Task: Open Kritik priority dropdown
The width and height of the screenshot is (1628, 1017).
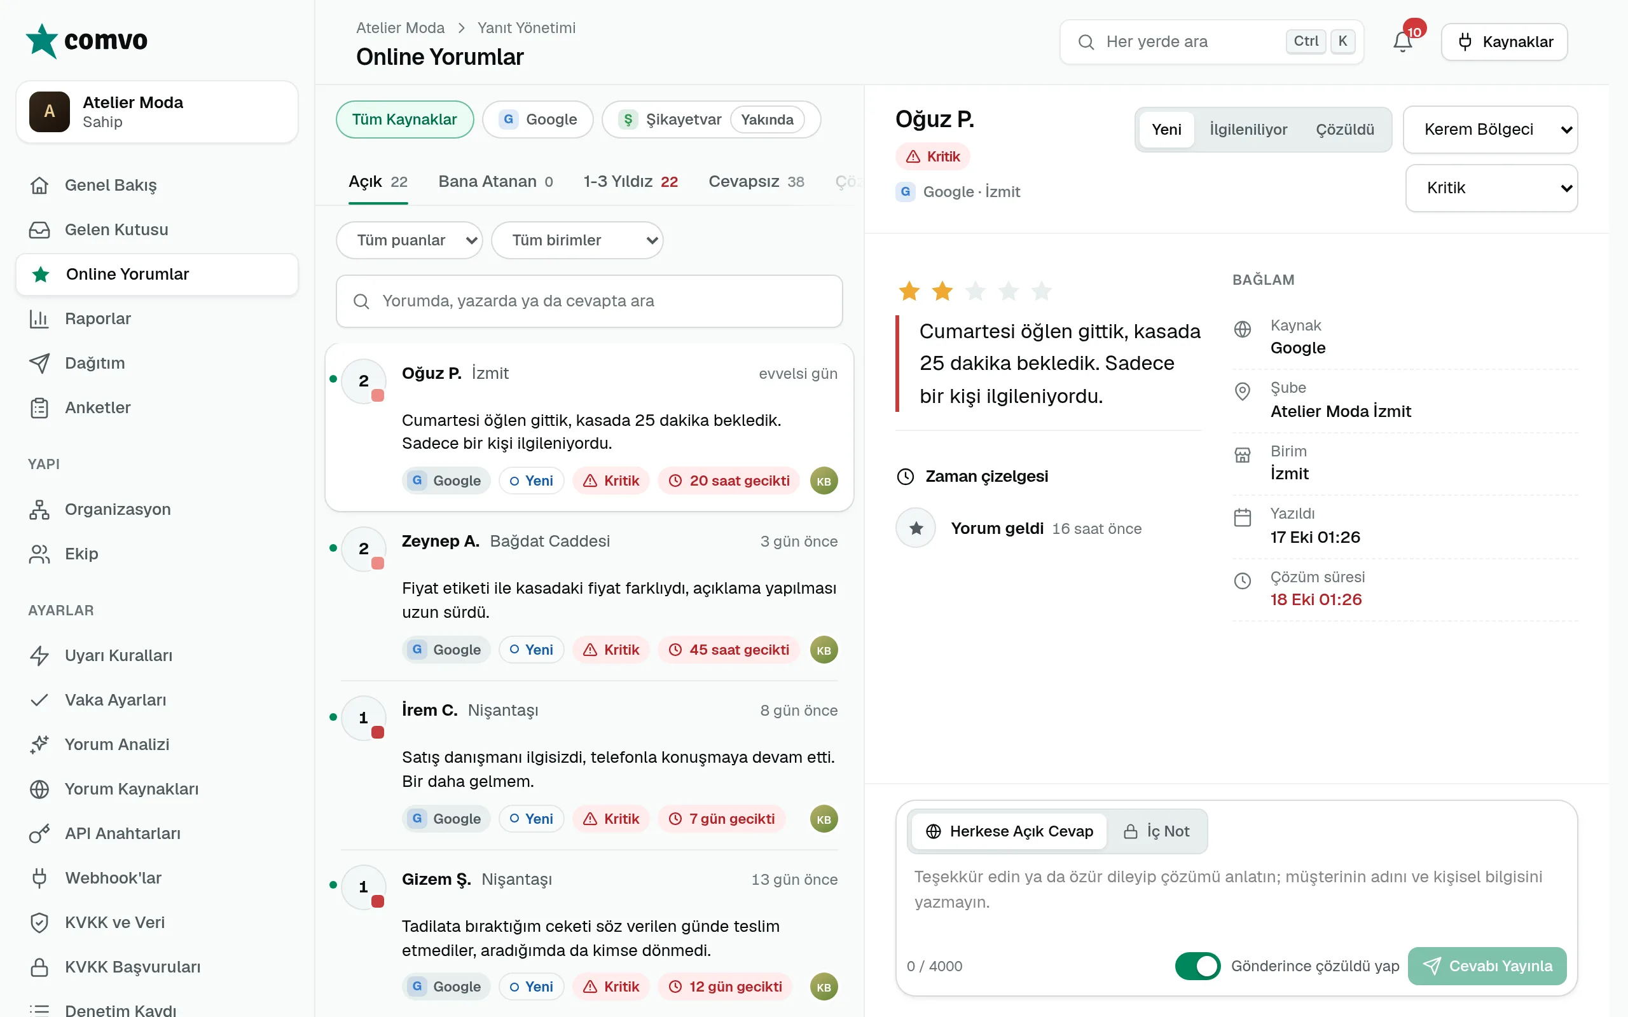Action: (1491, 188)
